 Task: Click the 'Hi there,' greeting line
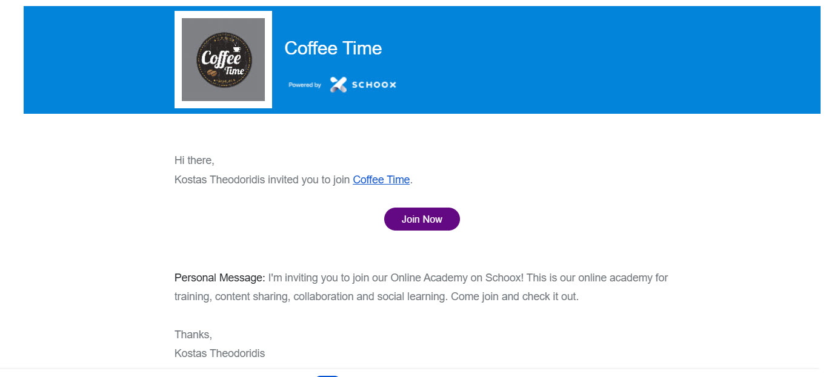coord(194,160)
